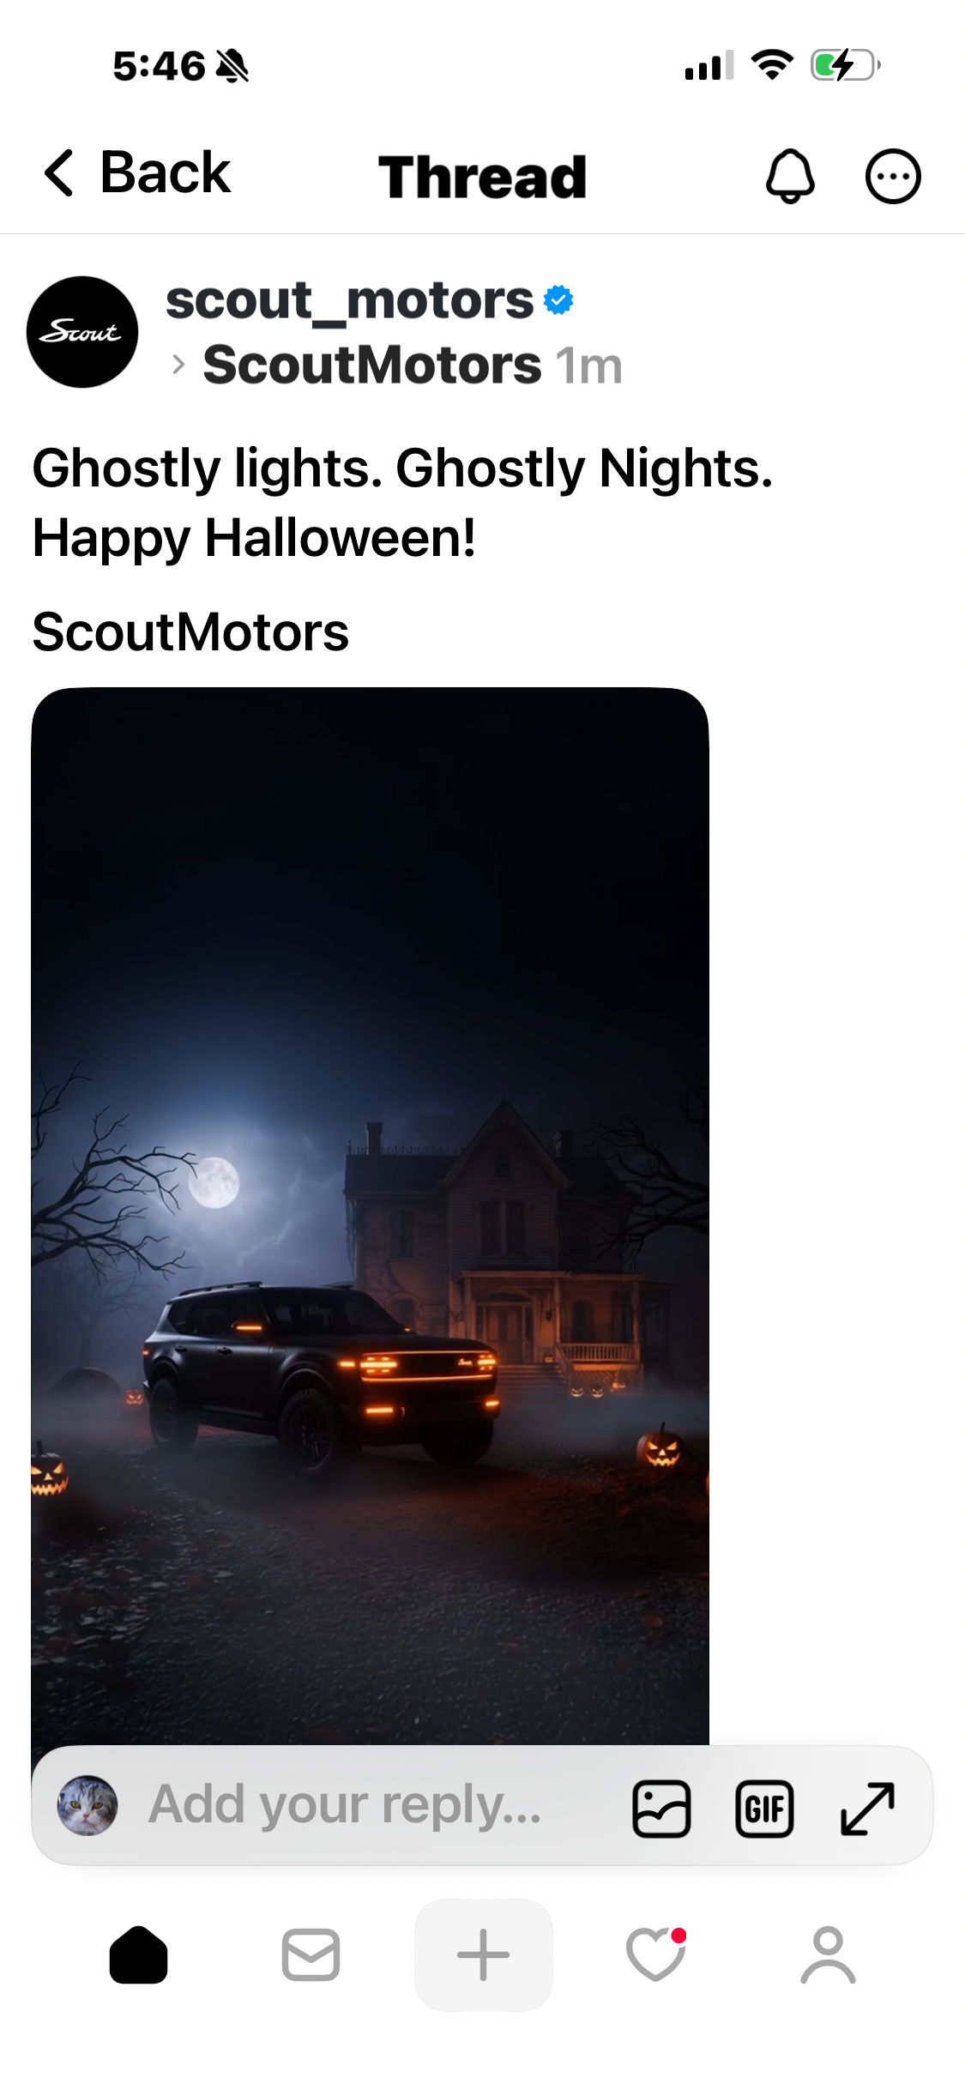Go to the Home tab
The height and width of the screenshot is (2090, 965).
pos(138,1954)
